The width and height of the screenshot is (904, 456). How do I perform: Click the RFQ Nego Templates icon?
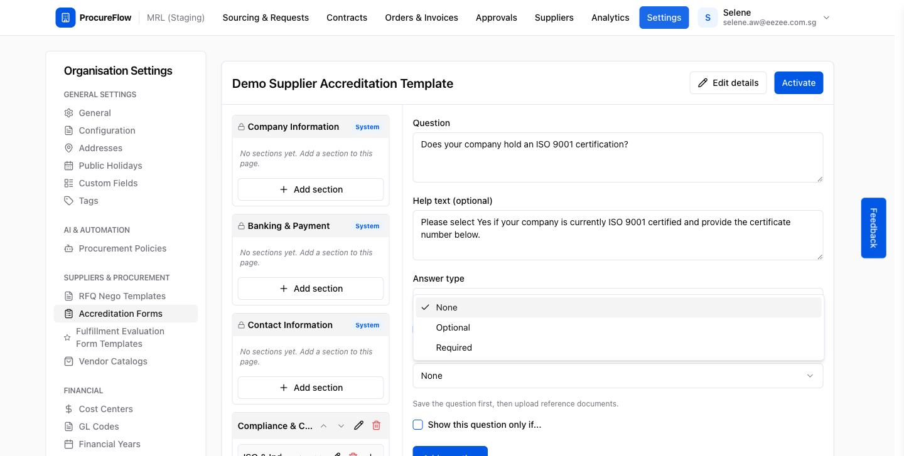click(x=69, y=296)
